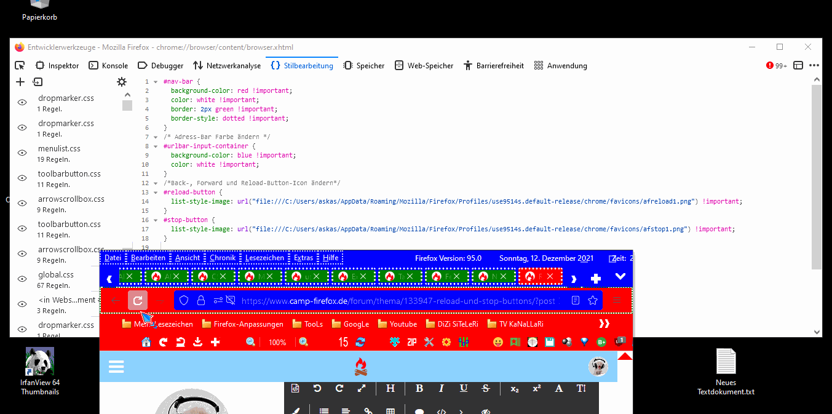Select toolbarbutton.css in stylesheet list
832x414 pixels.
[x=69, y=174]
